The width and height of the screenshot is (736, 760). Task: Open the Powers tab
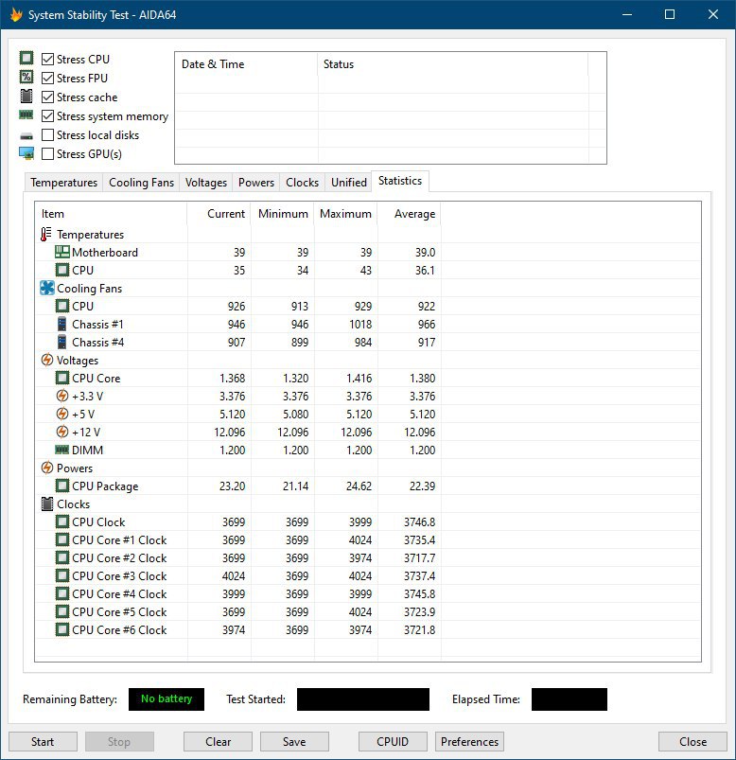pos(256,183)
